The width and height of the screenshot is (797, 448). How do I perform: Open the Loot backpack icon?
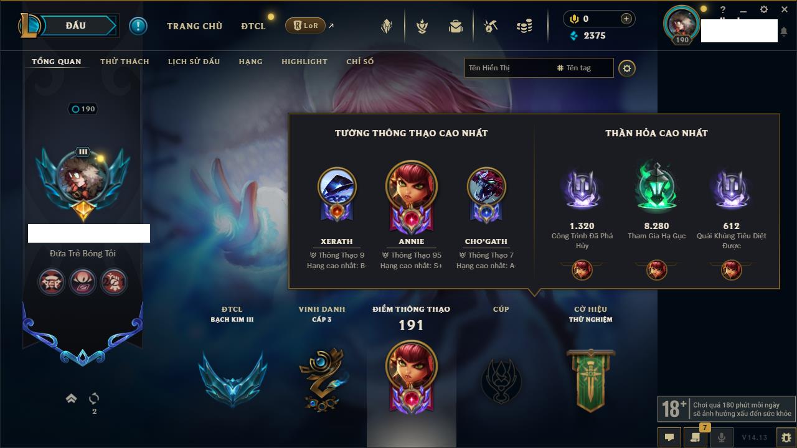click(456, 26)
